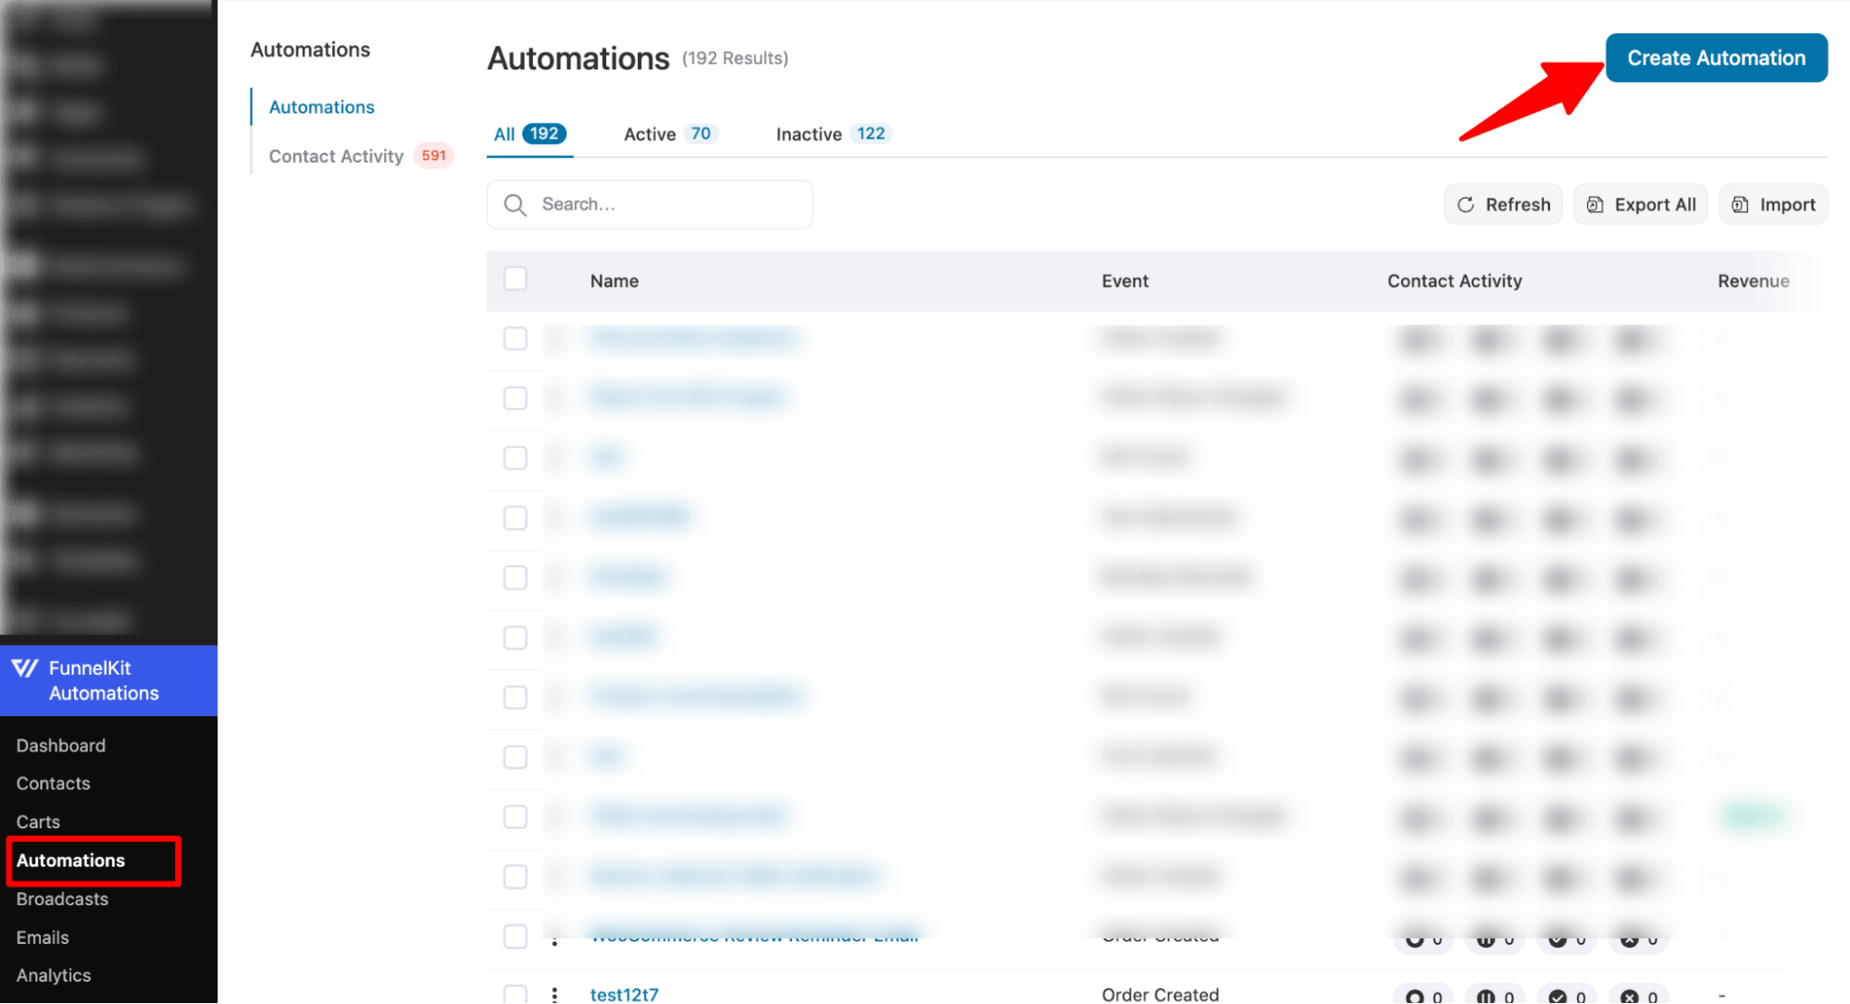Image resolution: width=1850 pixels, height=1004 pixels.
Task: Click the Export All button
Action: pyautogui.click(x=1641, y=204)
